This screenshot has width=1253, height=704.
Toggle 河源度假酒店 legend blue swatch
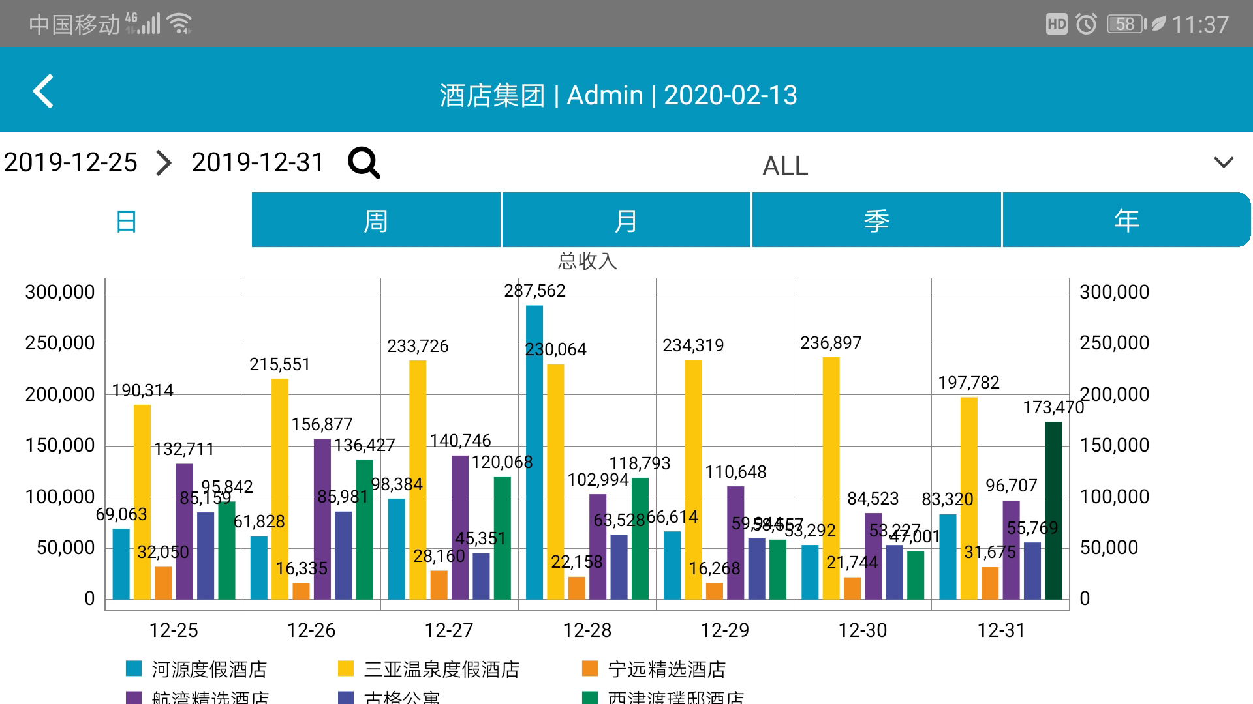click(134, 668)
